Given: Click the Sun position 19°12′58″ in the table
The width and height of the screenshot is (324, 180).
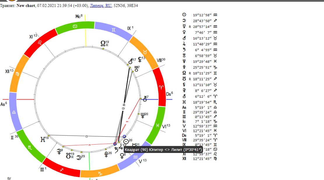Looking at the screenshot, I should tap(202, 15).
